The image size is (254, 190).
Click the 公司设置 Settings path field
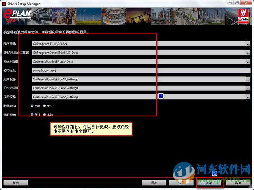[x=139, y=97]
